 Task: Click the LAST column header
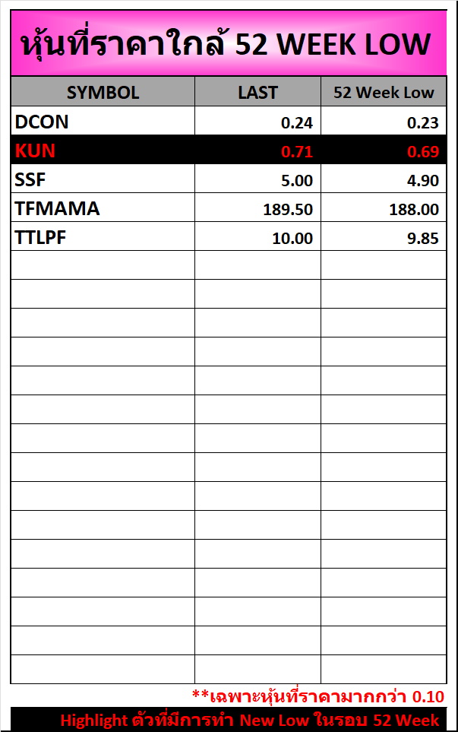point(257,93)
